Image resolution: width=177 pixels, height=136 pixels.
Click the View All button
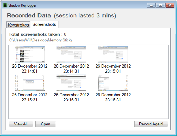(21, 124)
